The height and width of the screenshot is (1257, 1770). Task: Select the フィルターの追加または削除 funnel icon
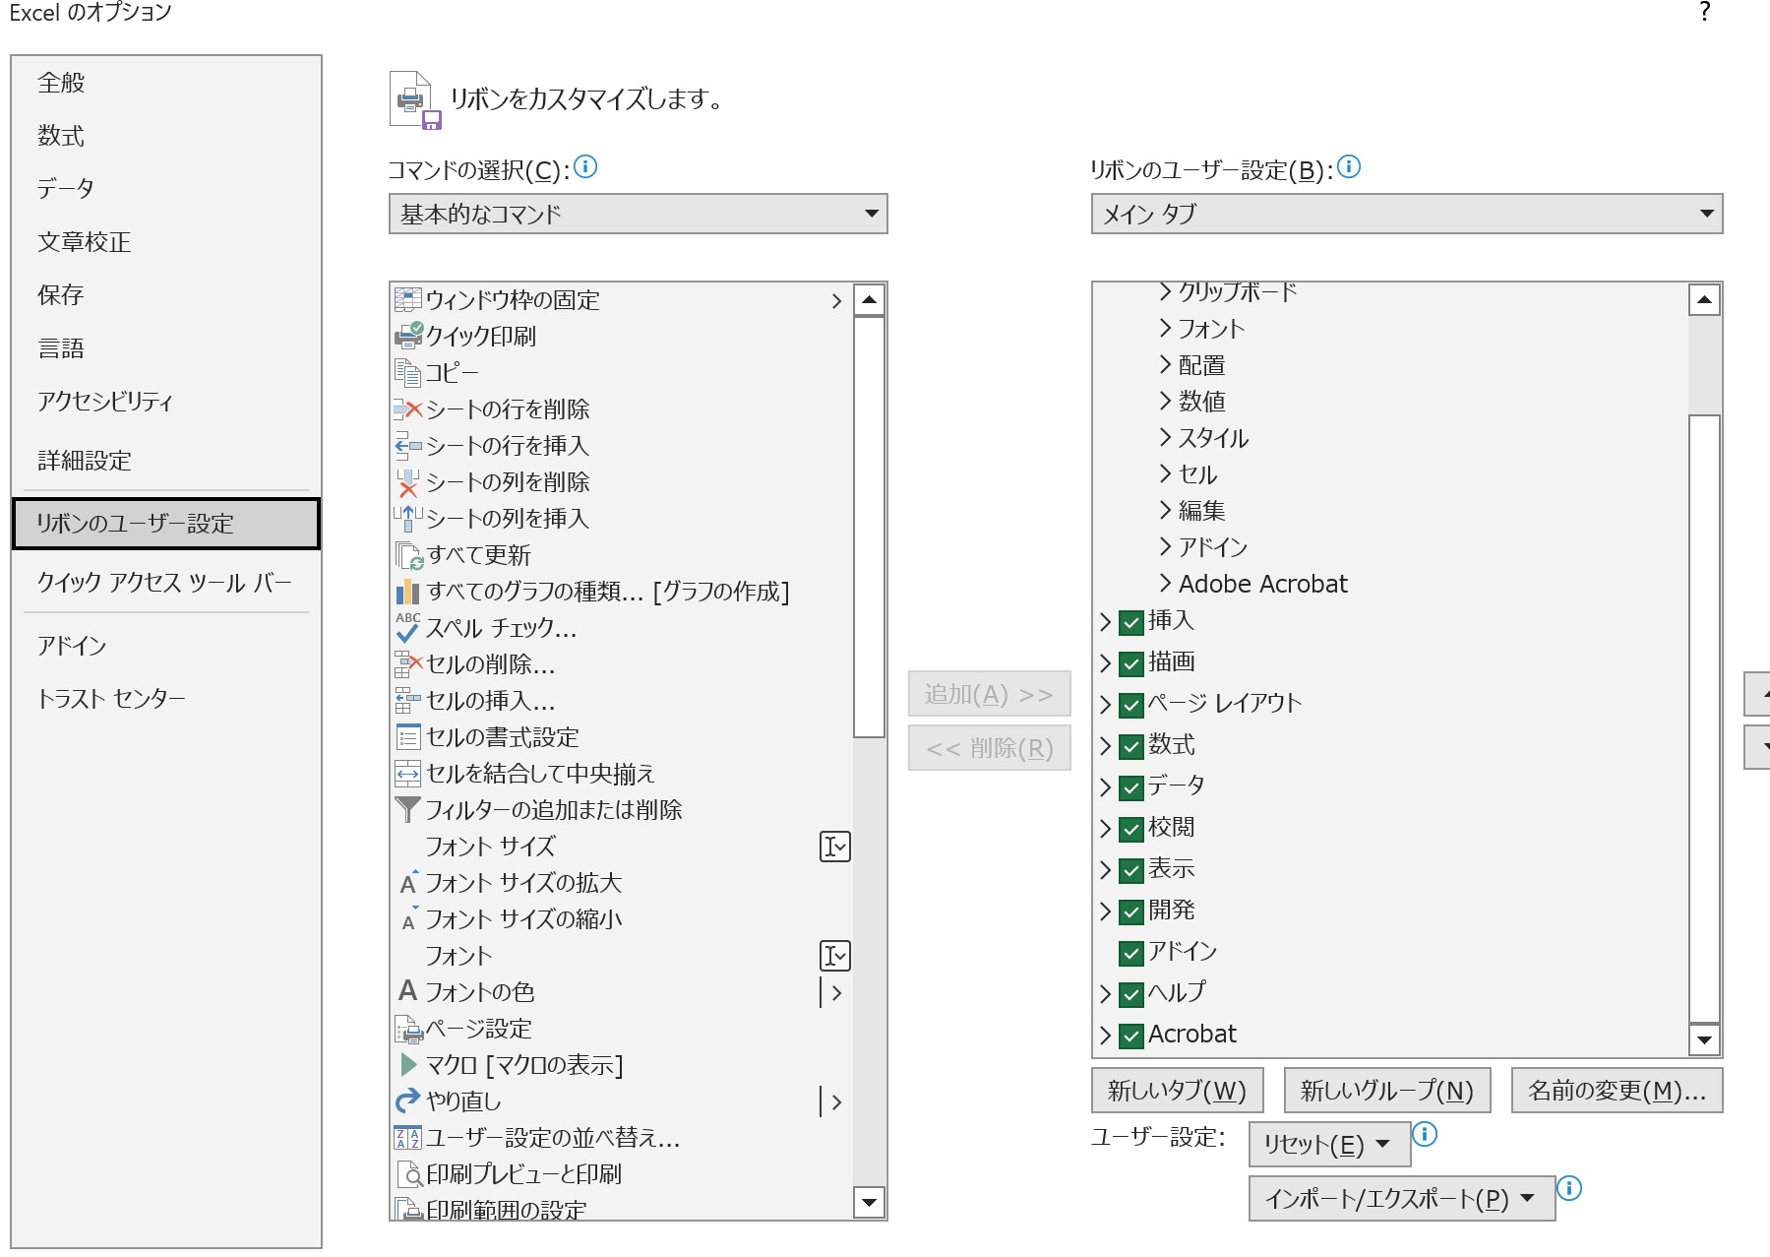[x=405, y=809]
